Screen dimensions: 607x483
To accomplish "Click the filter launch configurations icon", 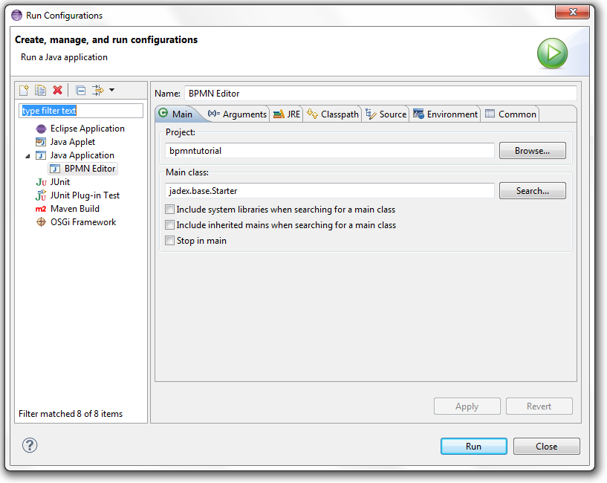I will point(98,90).
